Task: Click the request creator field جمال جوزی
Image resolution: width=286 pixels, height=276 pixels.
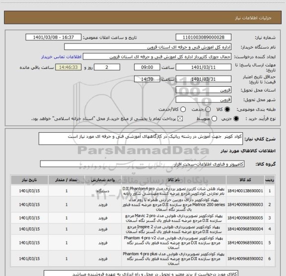Action: (157, 56)
